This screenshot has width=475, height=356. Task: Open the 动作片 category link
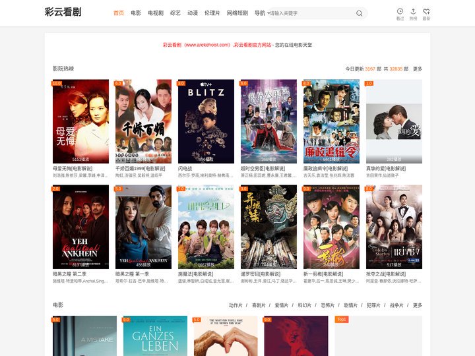pos(236,305)
